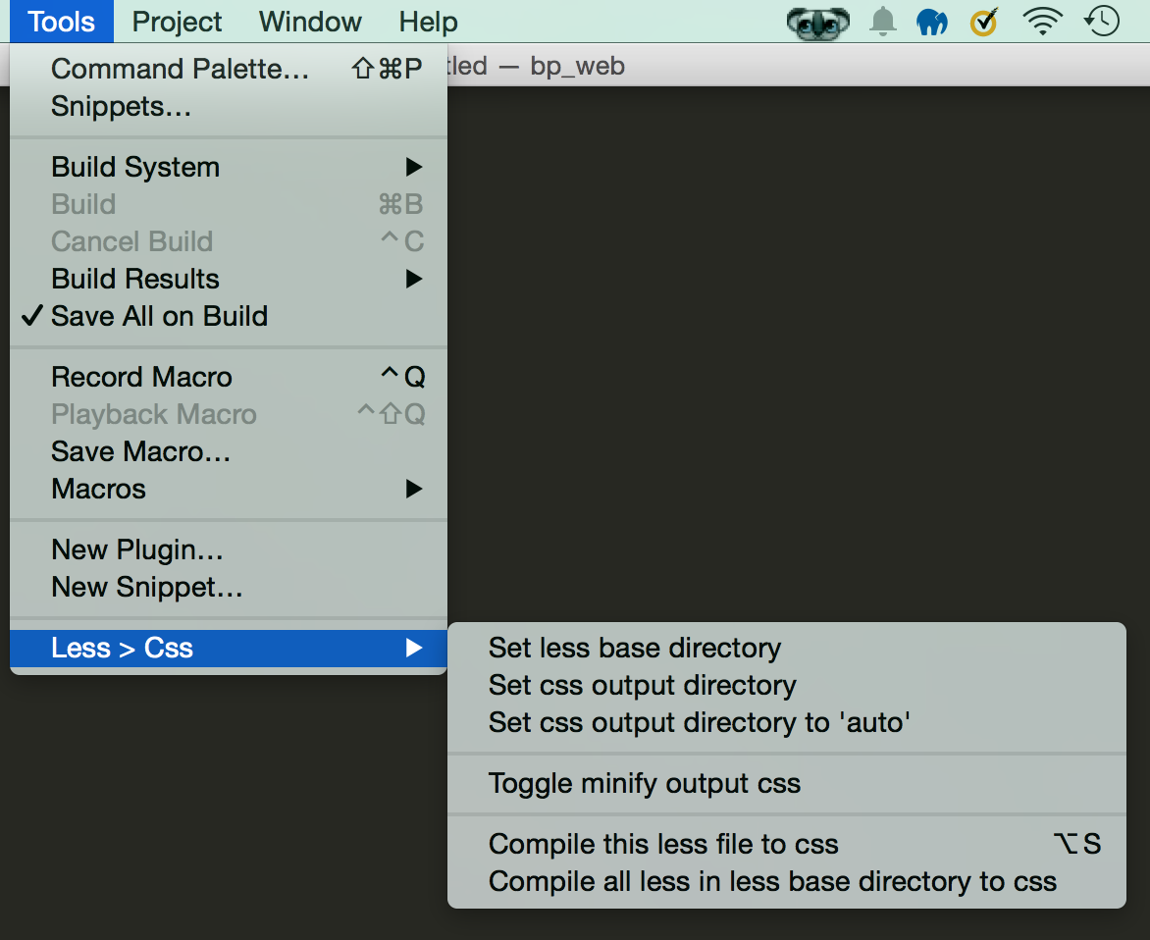This screenshot has width=1150, height=940.
Task: Open the Project menu
Action: pyautogui.click(x=177, y=22)
